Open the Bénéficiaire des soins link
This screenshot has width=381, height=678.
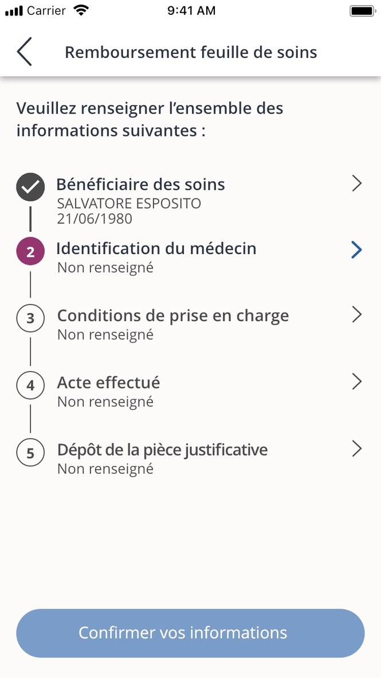coord(140,184)
